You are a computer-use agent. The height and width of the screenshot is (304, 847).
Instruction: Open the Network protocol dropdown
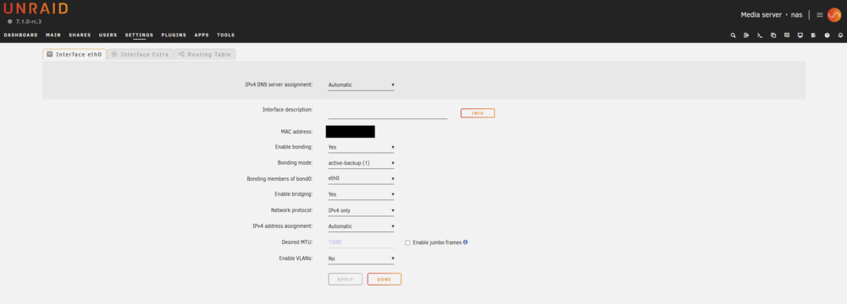[361, 210]
